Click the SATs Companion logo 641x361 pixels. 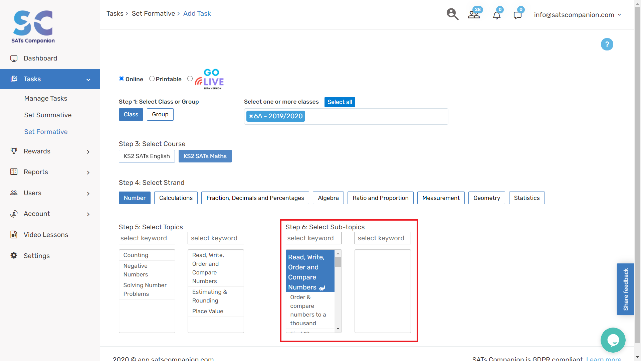click(x=33, y=27)
